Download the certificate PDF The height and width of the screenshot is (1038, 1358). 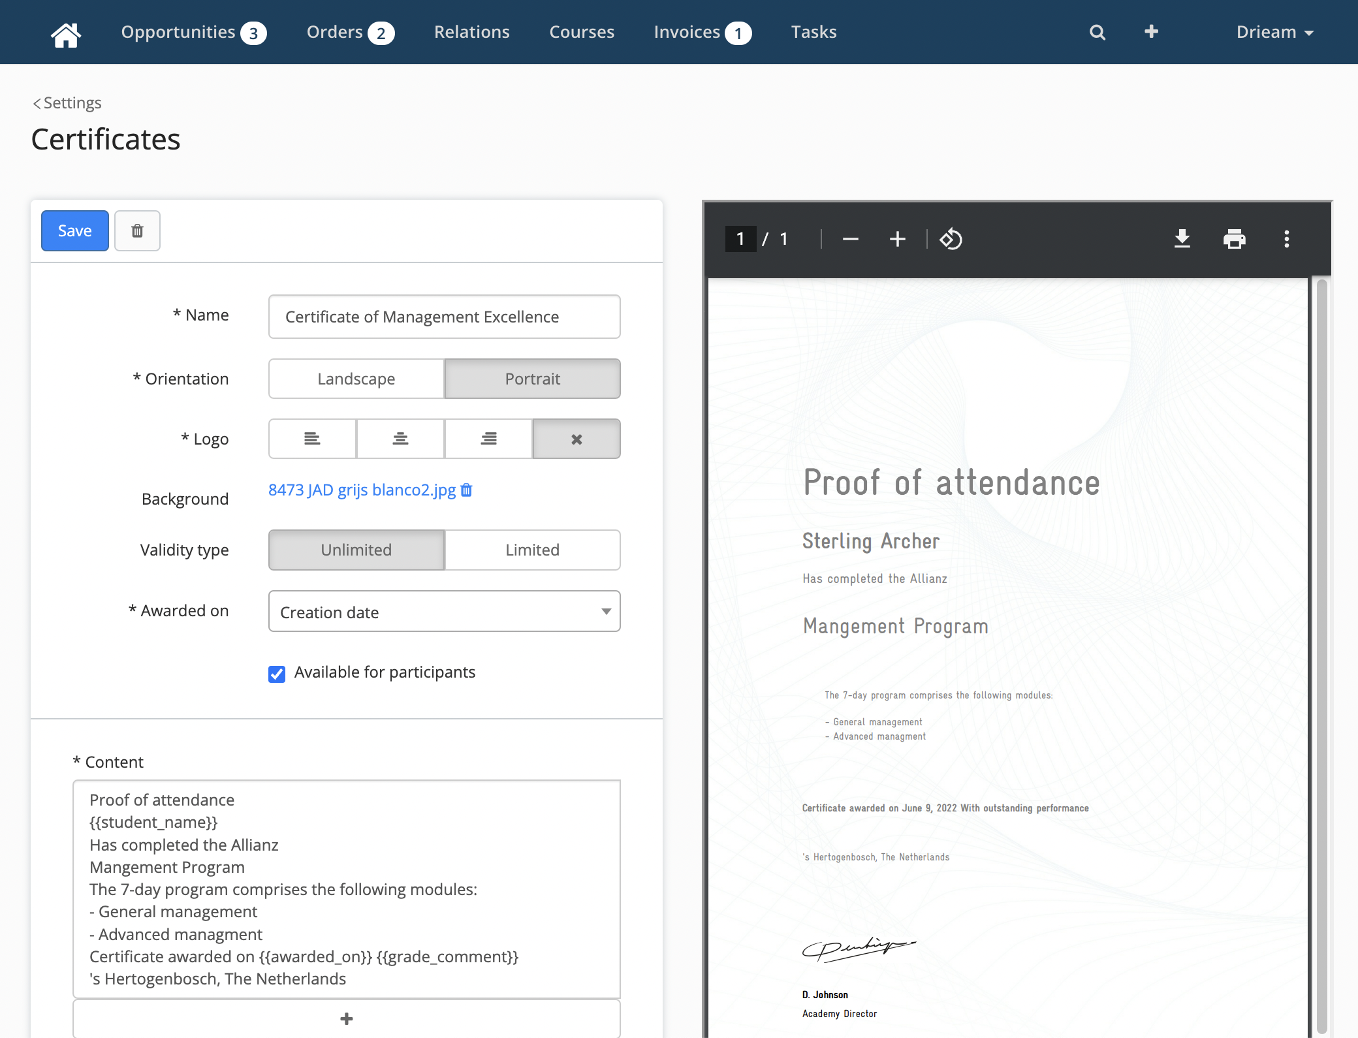(x=1182, y=239)
